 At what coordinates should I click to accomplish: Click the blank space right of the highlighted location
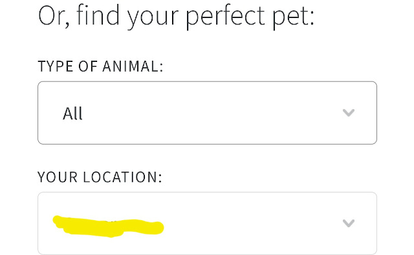251,223
